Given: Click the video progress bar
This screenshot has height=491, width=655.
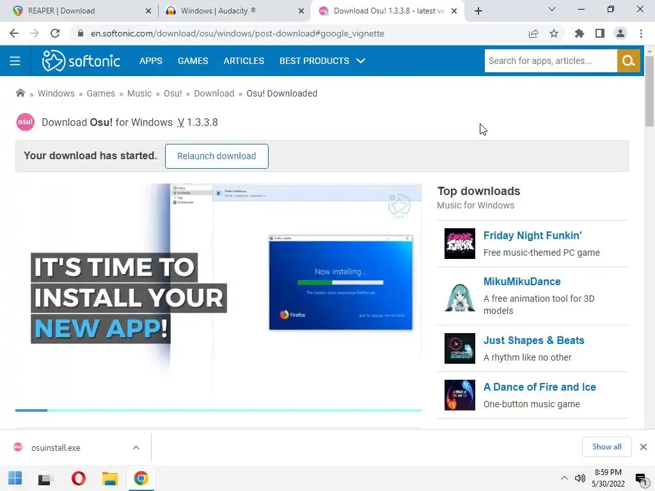Looking at the screenshot, I should pyautogui.click(x=219, y=410).
